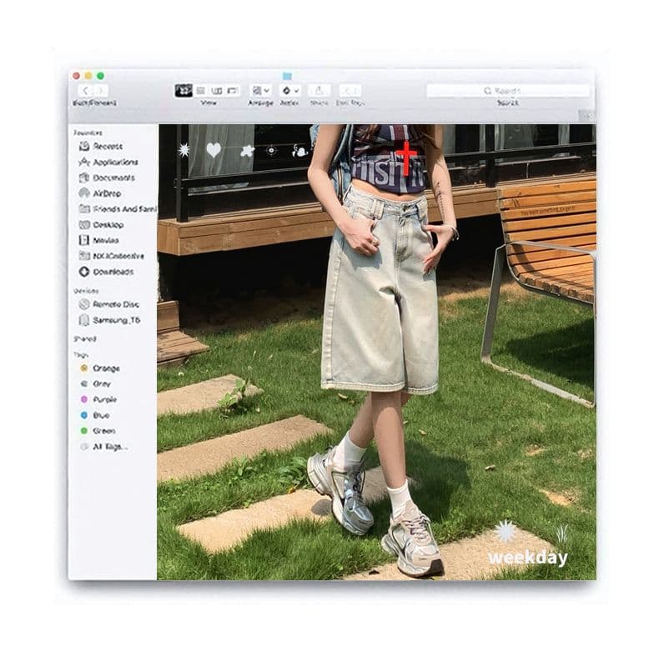The height and width of the screenshot is (666, 659).
Task: Open Applications in the sidebar
Action: click(108, 162)
